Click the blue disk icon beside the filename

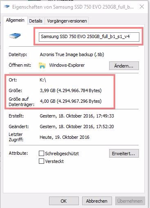15,36
